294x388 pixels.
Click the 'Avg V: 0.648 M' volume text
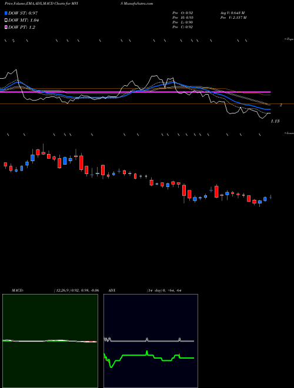[232, 12]
